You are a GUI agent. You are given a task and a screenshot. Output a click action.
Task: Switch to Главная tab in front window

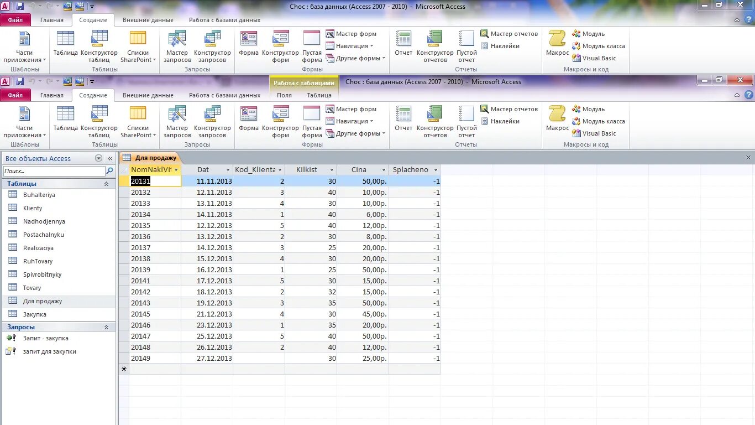click(52, 95)
